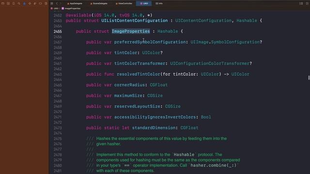Open the editor options icon
Image resolution: width=310 pixels, height=174 pixels.
(x=301, y=3)
